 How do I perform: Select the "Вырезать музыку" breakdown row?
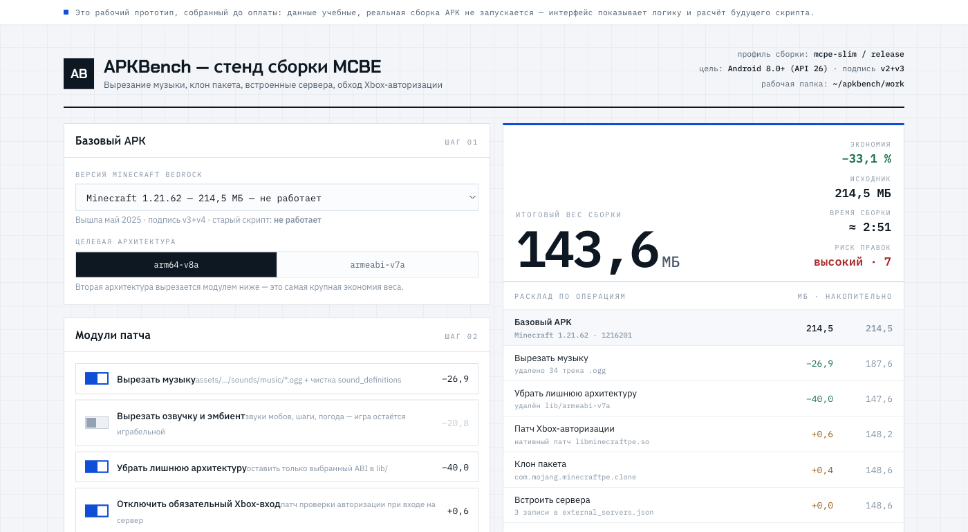703,364
